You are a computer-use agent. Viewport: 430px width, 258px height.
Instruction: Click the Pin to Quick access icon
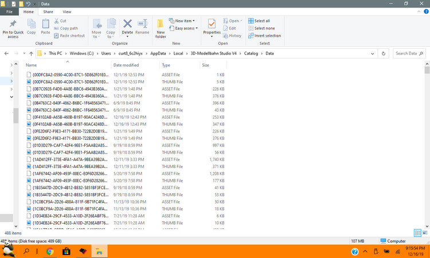pyautogui.click(x=13, y=27)
